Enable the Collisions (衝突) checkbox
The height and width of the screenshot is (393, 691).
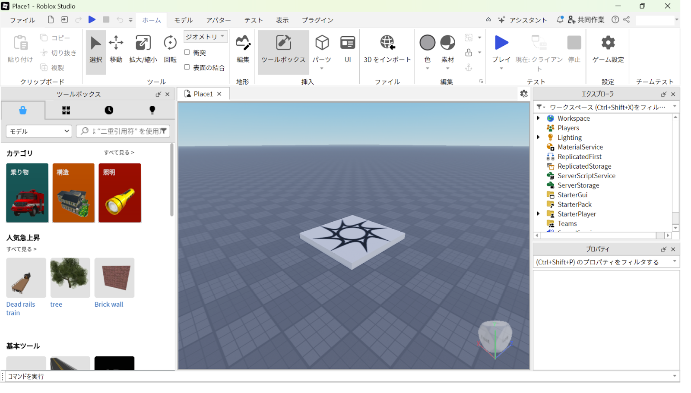[x=187, y=52]
